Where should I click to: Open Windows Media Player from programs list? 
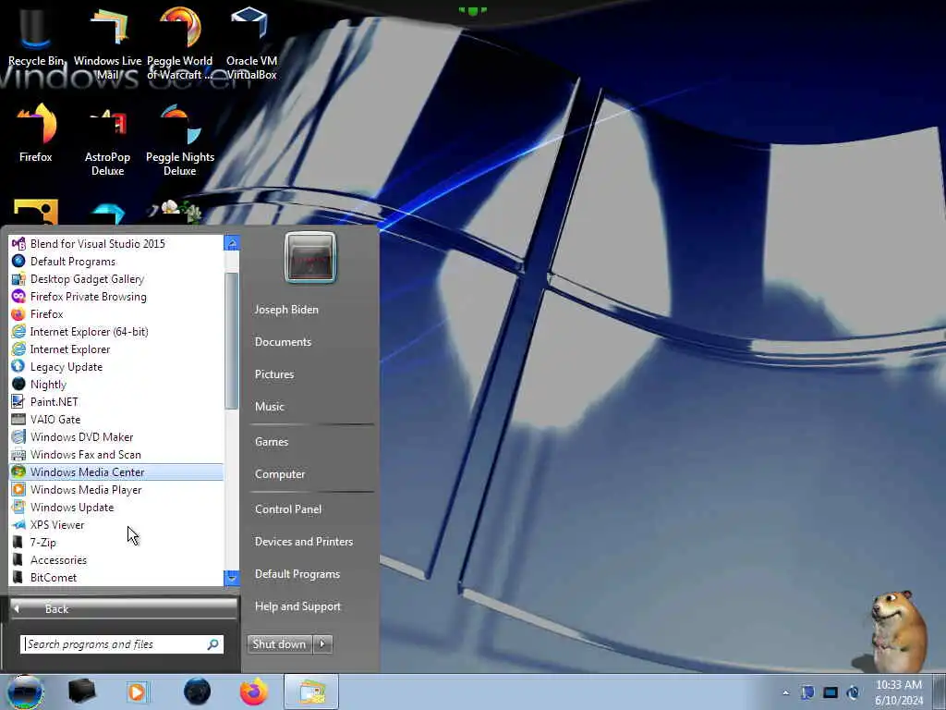(116, 490)
